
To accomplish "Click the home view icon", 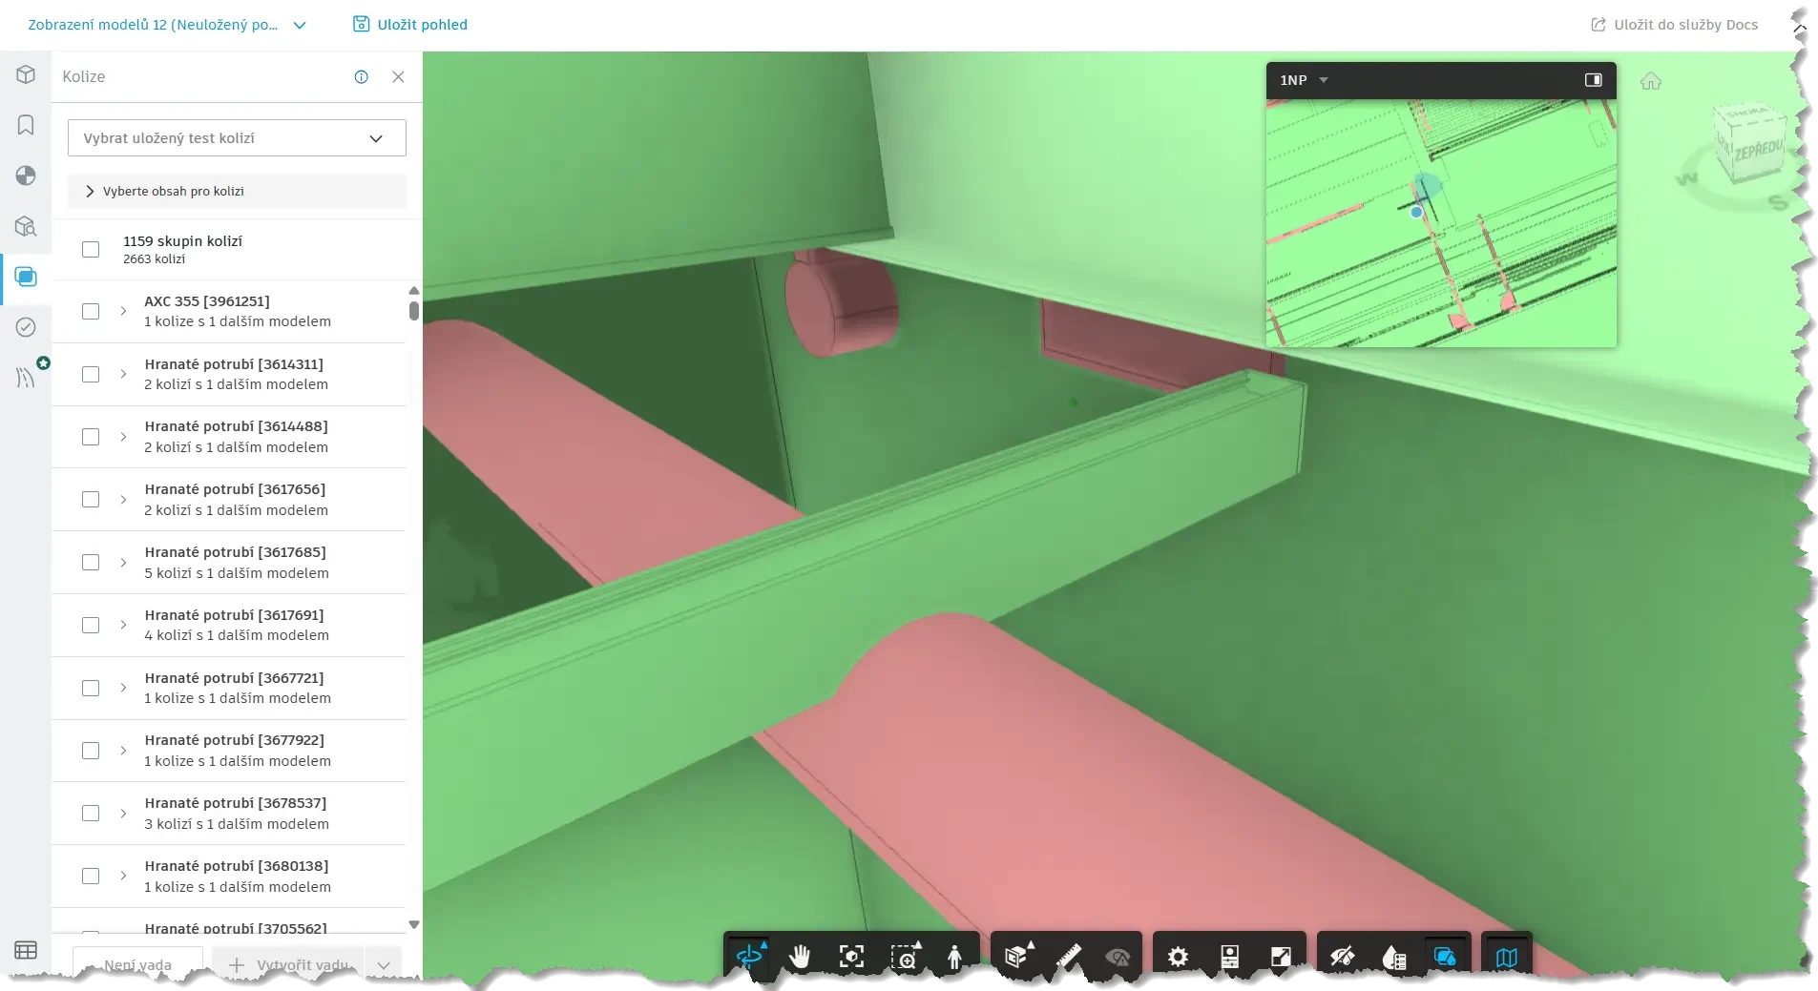I will [x=1651, y=82].
